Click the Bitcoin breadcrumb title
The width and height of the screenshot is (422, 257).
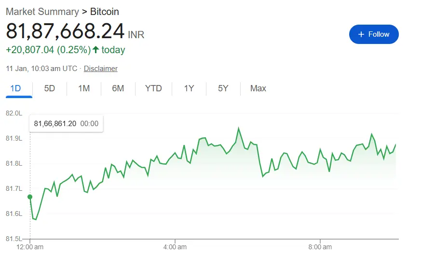(105, 12)
